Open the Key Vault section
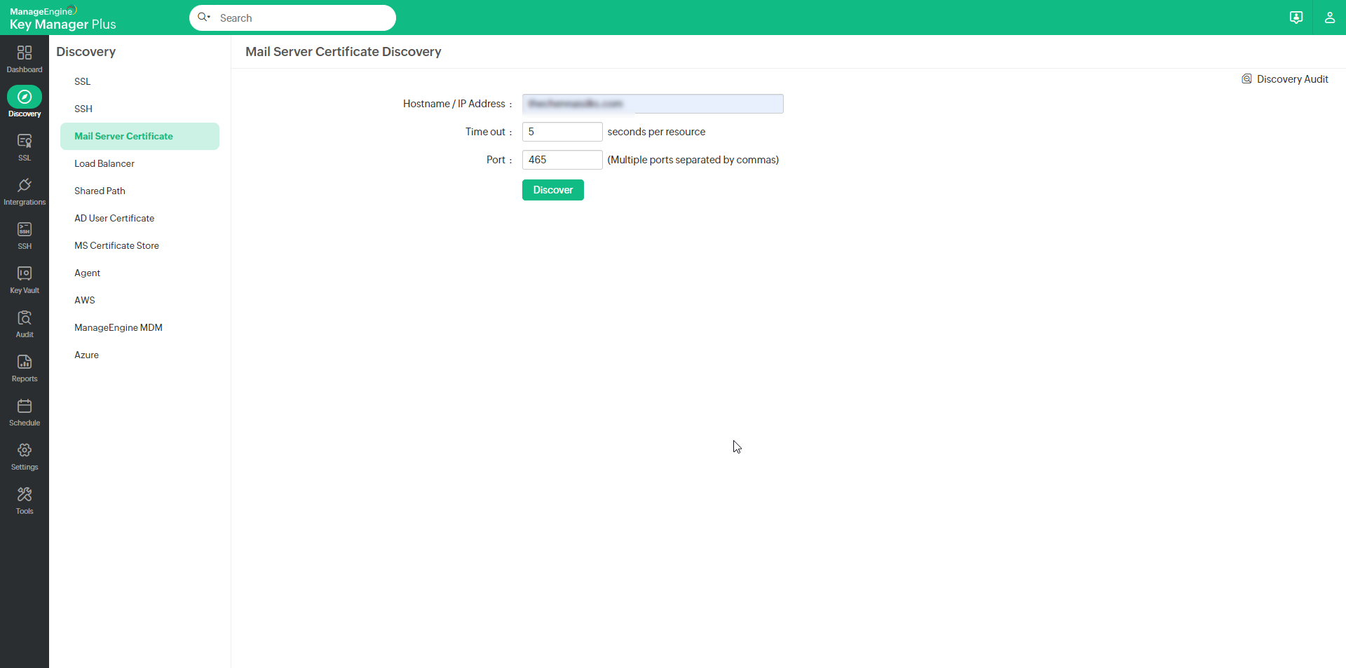 [x=25, y=278]
